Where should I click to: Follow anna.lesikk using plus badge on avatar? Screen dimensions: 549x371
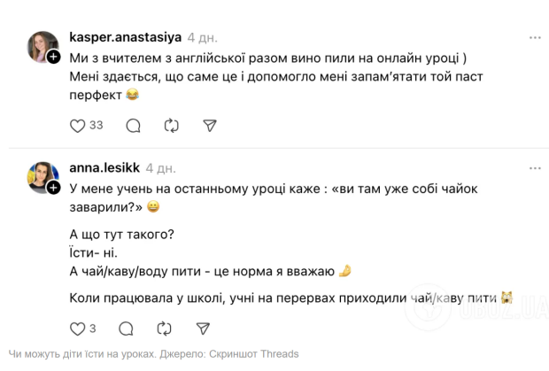click(54, 189)
